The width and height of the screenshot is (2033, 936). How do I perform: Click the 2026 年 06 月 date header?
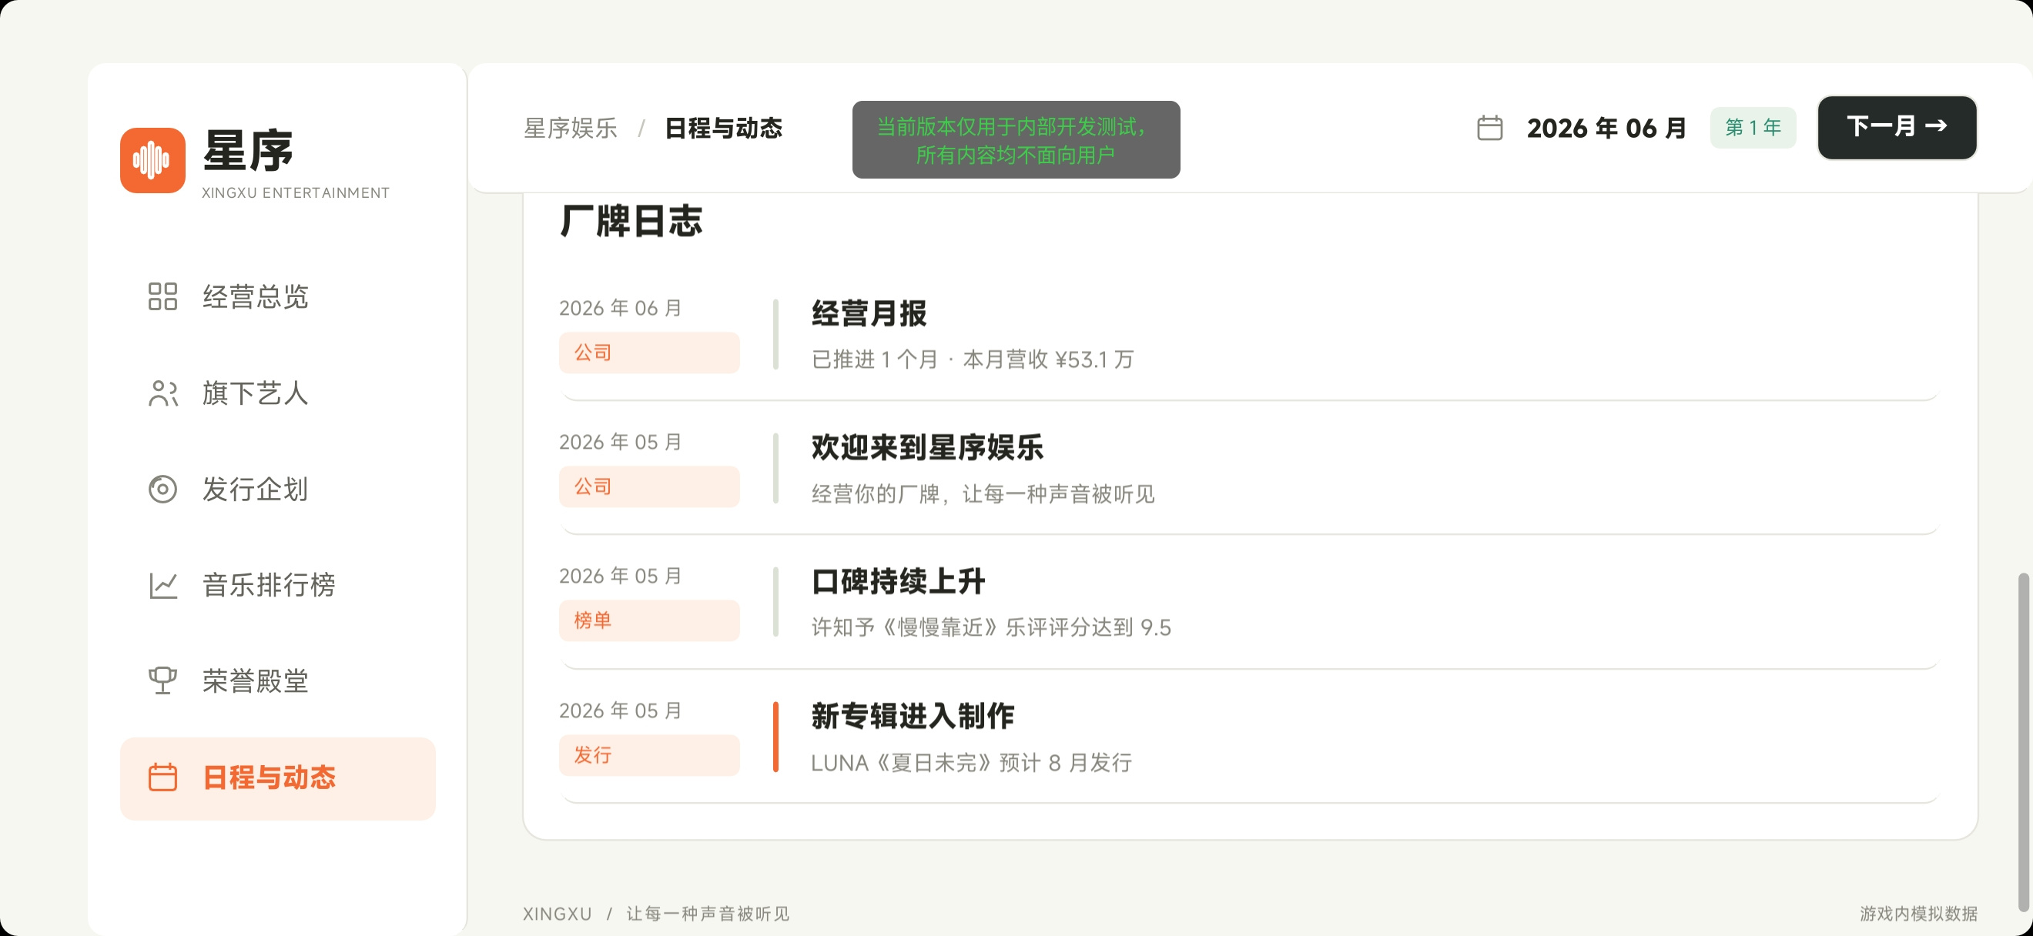[1607, 128]
